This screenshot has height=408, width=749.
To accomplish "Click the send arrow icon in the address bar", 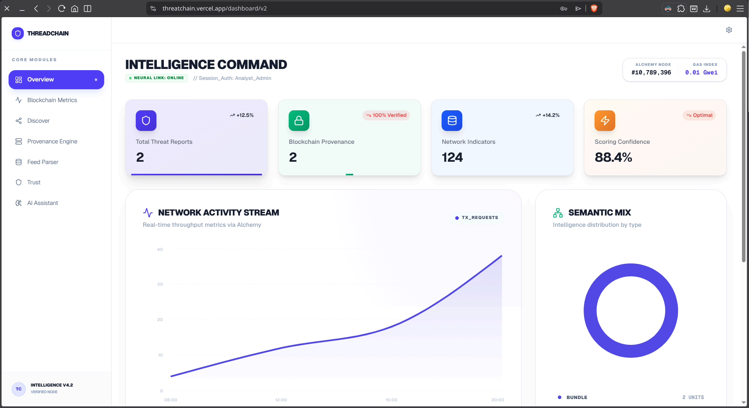I will pos(578,9).
